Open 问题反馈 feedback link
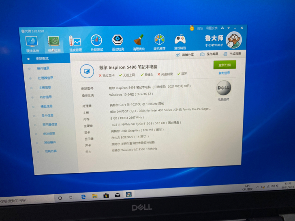295x221 pixels. click(212, 28)
